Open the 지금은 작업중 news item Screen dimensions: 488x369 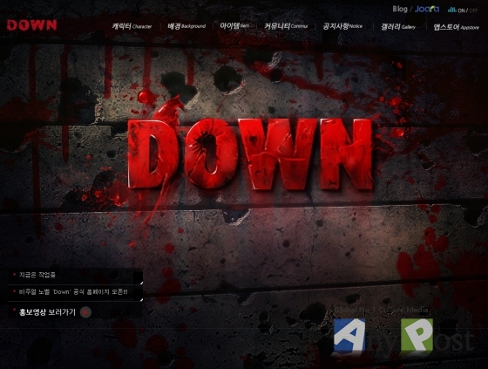(x=37, y=275)
